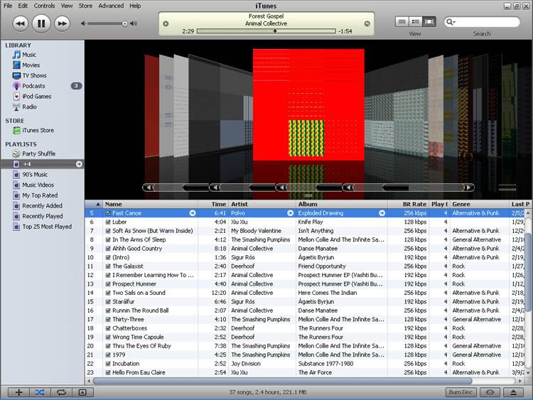
Task: Open Podcasts section
Action: pyautogui.click(x=33, y=86)
